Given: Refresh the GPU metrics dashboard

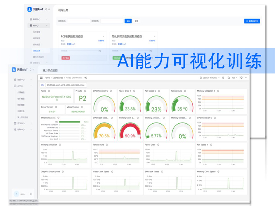Looking at the screenshot, I should tap(229, 78).
